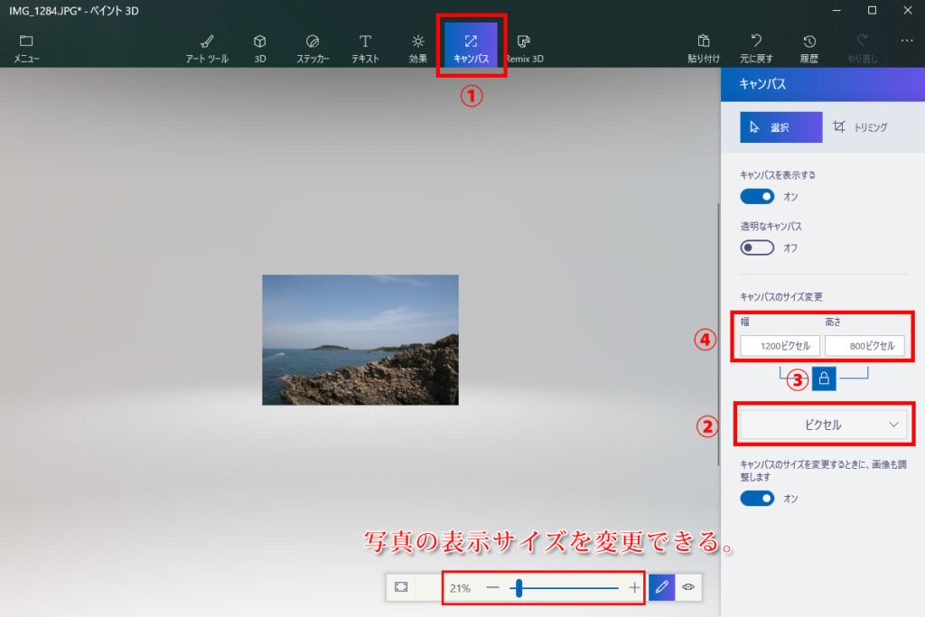
Task: Click the 貼り付け paste button
Action: click(703, 49)
